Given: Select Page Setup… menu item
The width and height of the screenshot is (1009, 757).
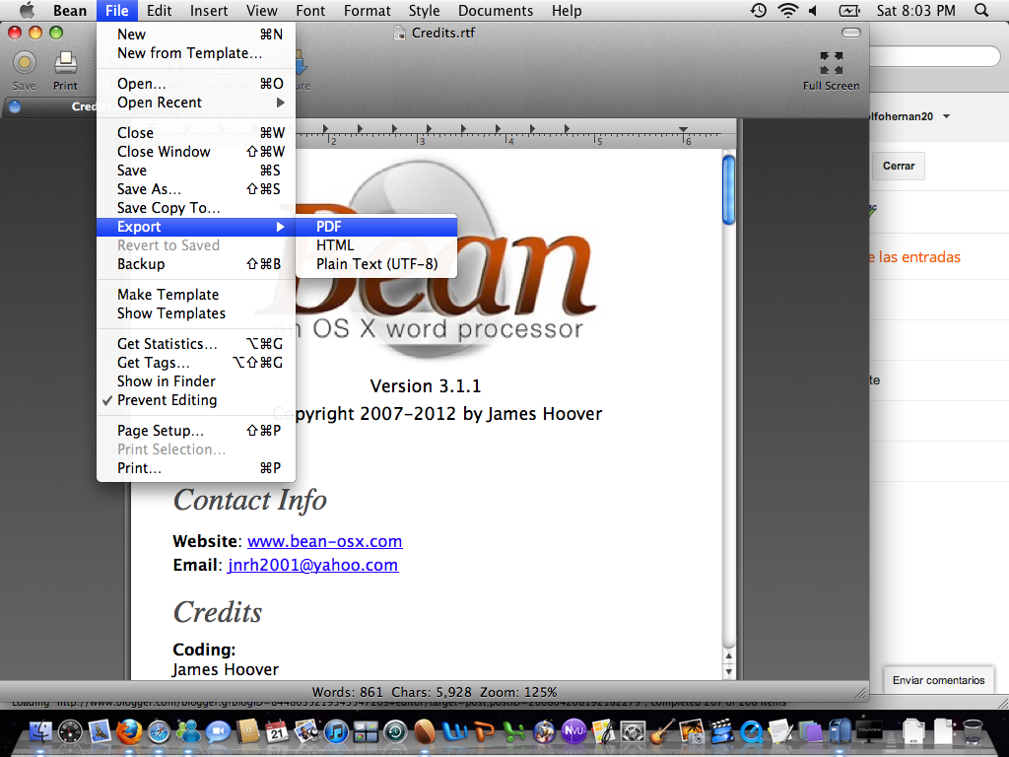Looking at the screenshot, I should 196,431.
